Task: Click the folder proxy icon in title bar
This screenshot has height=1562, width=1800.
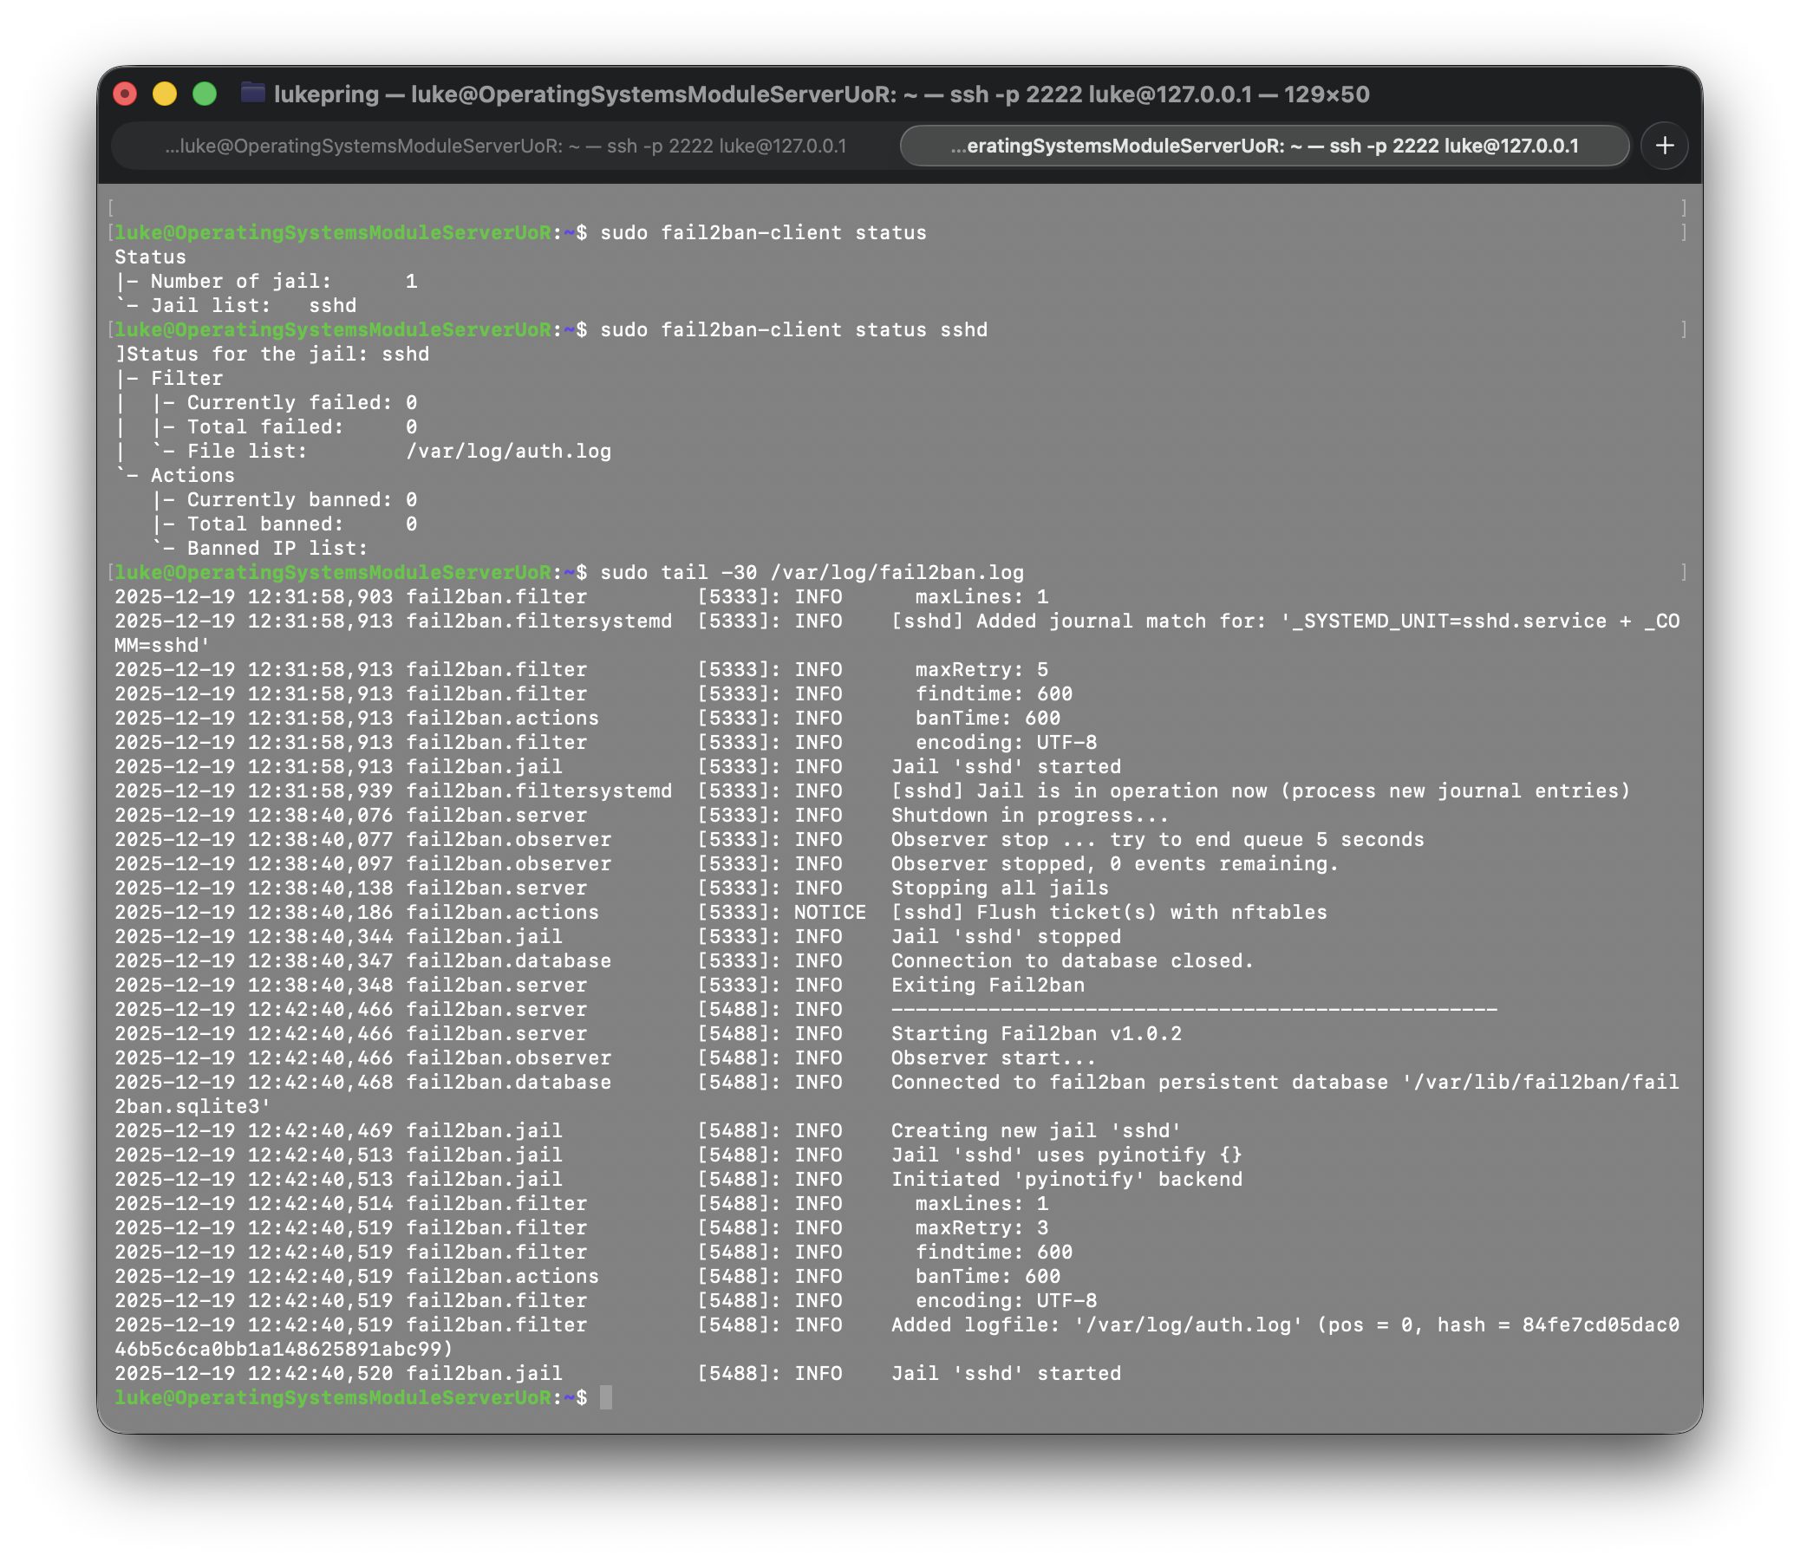Action: coord(253,93)
